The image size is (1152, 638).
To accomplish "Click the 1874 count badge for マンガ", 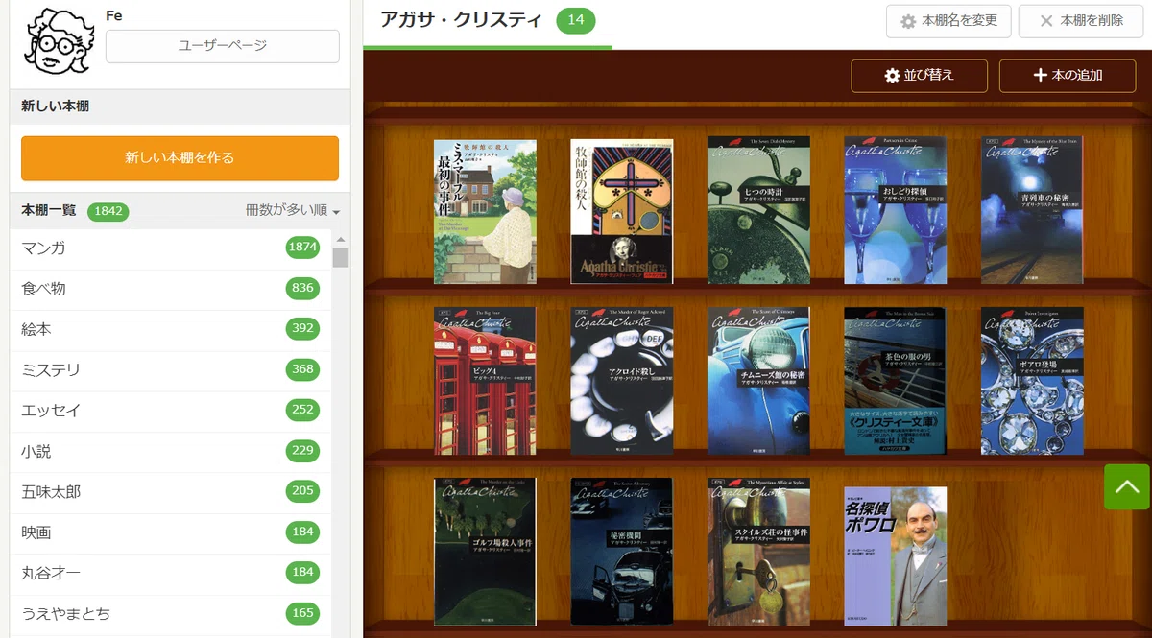I will 302,248.
